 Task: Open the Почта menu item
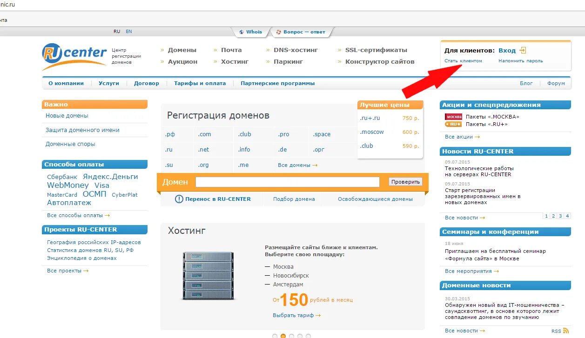click(231, 50)
